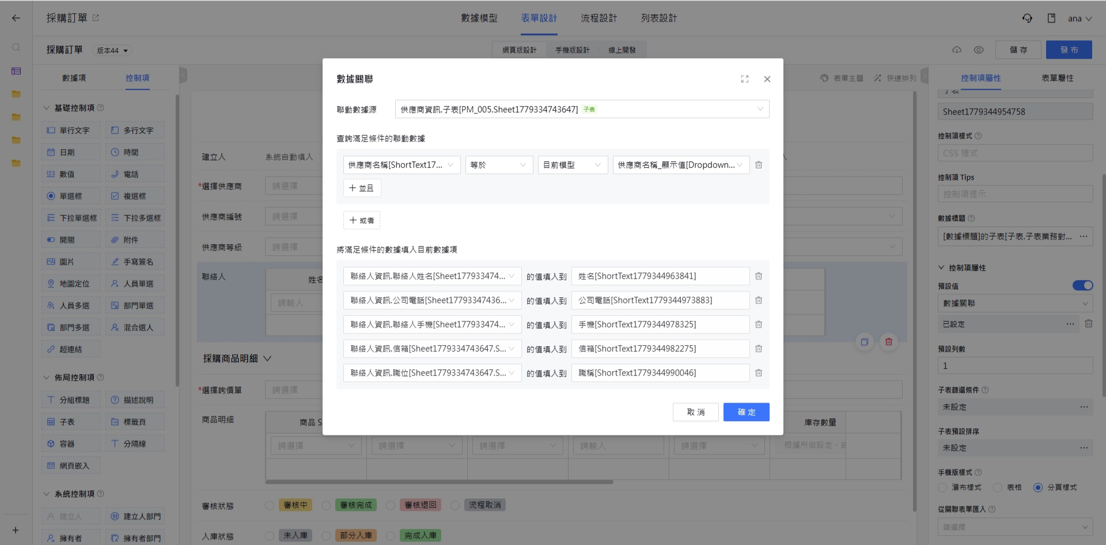Screen dimensions: 1106x545
Task: Open the 聯動數據源 dropdown
Action: (582, 109)
